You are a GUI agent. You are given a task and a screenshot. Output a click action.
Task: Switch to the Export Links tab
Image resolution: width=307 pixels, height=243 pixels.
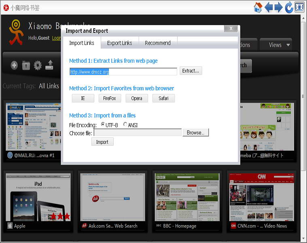(x=119, y=43)
